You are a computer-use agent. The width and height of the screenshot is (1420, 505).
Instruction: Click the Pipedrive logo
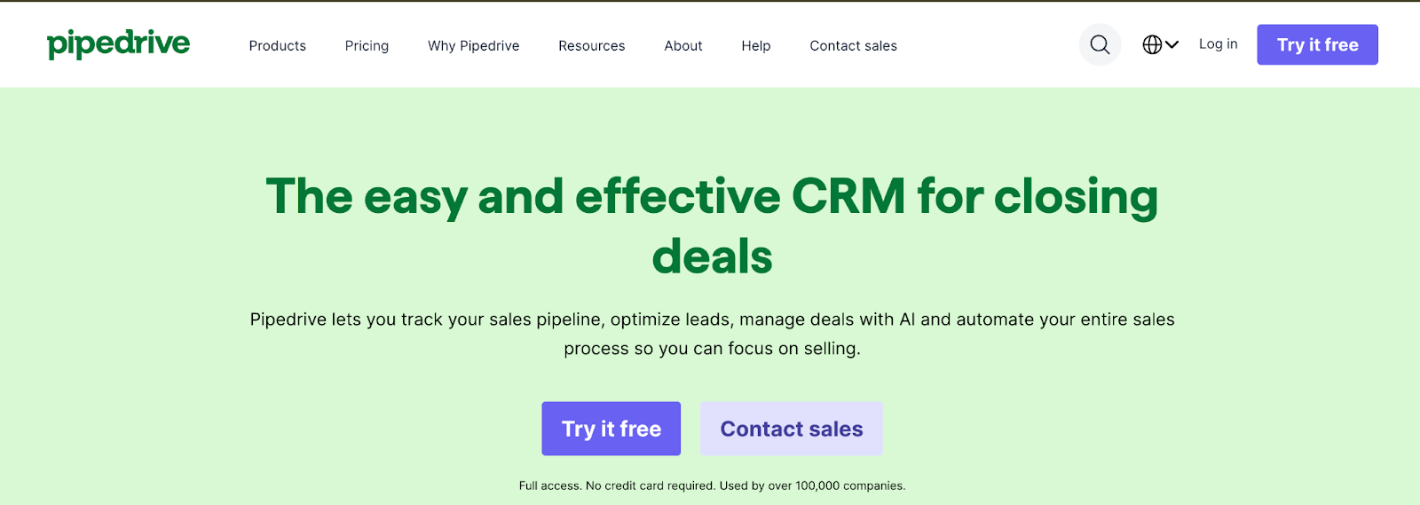[118, 43]
